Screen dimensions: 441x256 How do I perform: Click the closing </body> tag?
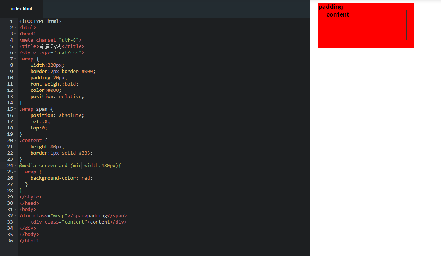coord(29,235)
